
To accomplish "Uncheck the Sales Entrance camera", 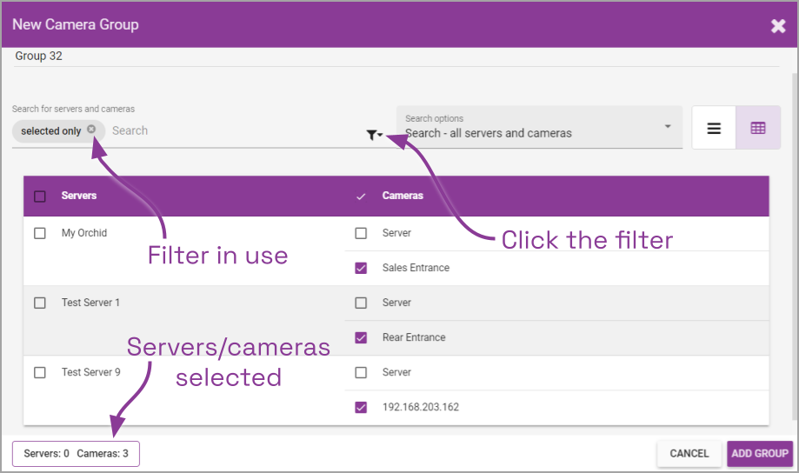I will pos(362,269).
